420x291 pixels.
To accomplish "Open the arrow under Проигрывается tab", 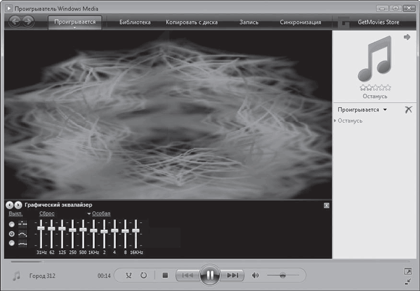I will [x=75, y=28].
